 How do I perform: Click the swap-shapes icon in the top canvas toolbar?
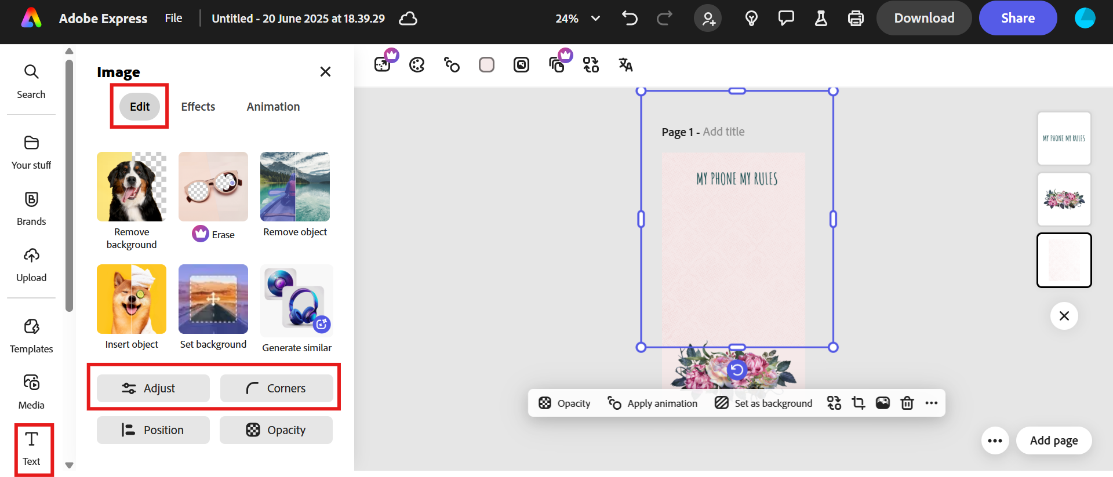point(591,64)
